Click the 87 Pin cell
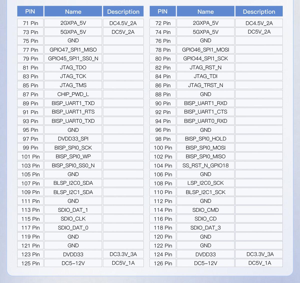This screenshot has width=300, height=283. 30,94
